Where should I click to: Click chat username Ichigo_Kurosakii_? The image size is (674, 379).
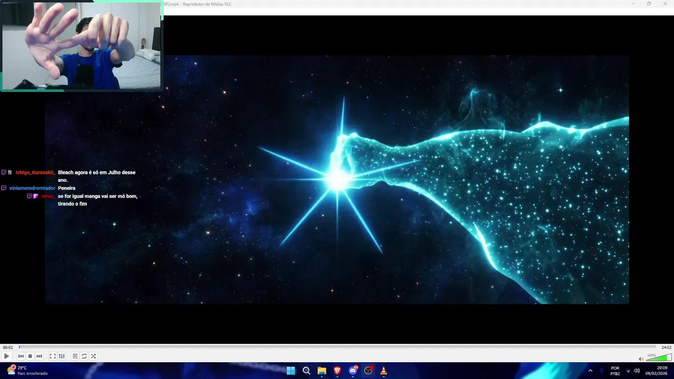pyautogui.click(x=35, y=173)
